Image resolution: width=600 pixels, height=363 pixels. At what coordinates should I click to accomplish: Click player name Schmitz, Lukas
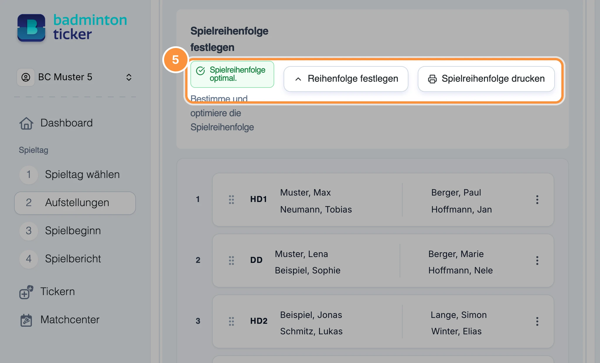[311, 331]
